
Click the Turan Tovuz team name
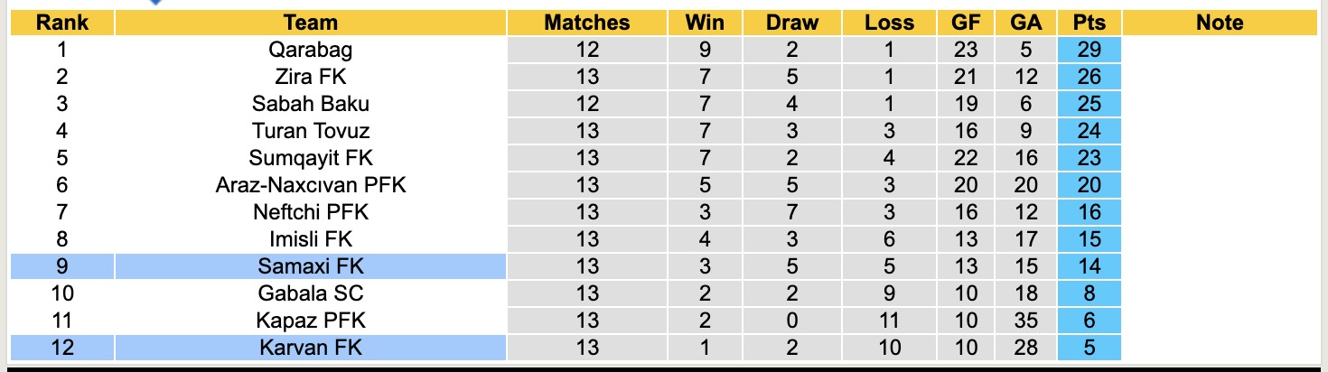coord(310,132)
